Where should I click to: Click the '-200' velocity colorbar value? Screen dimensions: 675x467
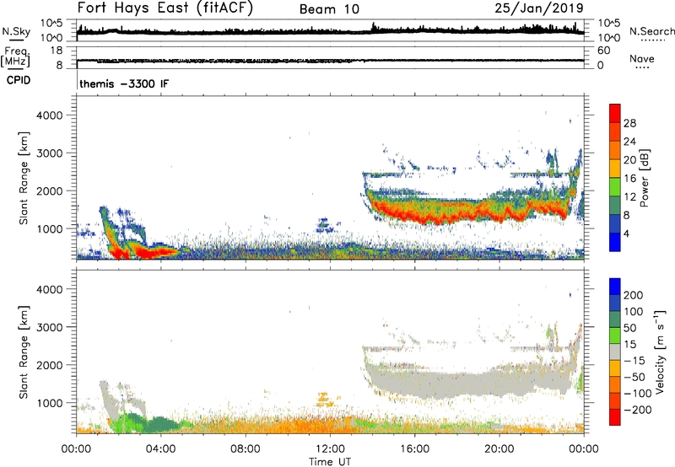tap(638, 410)
